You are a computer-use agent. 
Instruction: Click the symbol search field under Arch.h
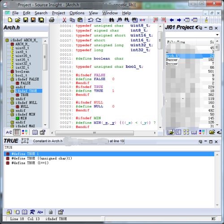26,34
